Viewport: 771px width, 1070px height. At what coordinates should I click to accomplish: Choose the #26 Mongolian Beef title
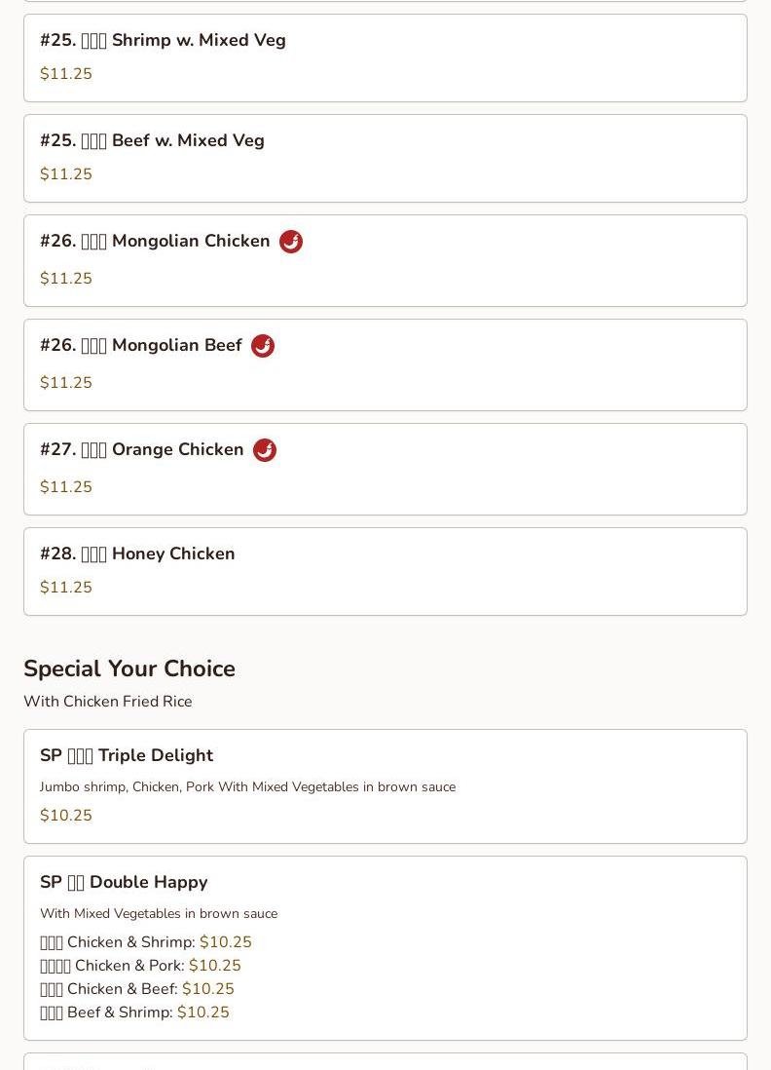[141, 345]
